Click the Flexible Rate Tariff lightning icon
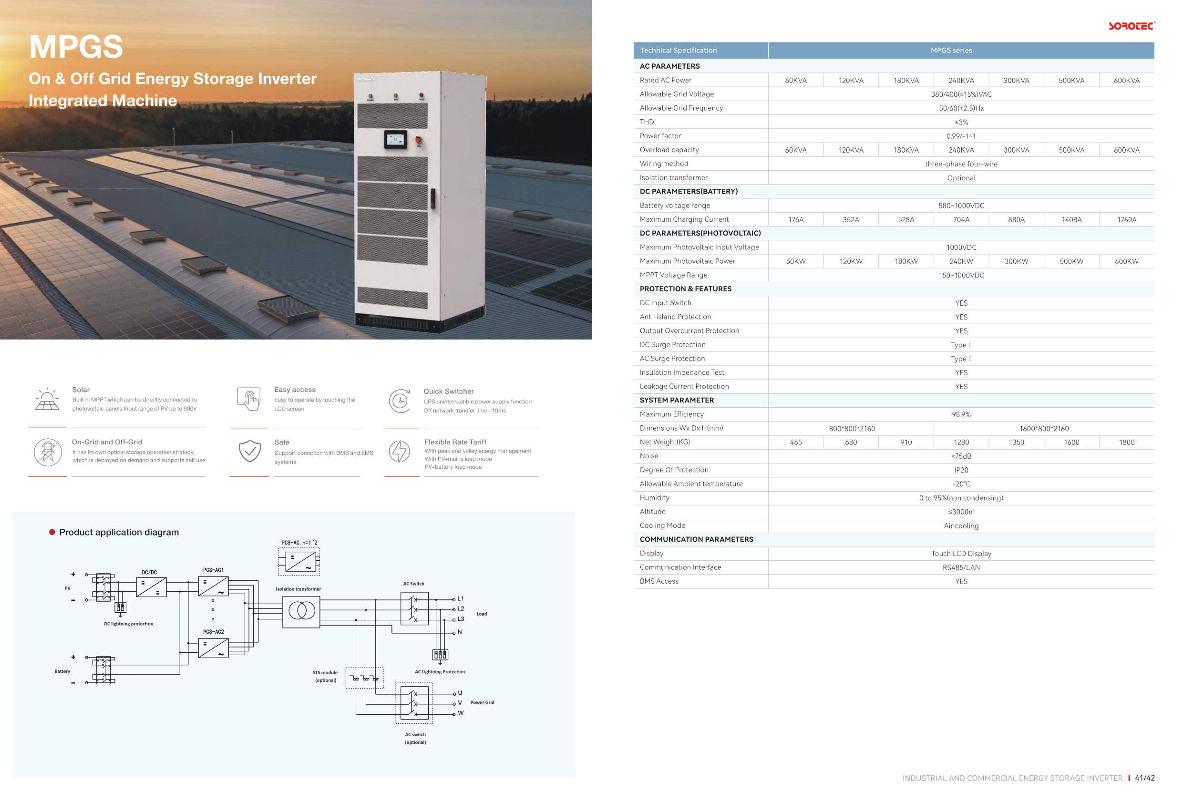 coord(400,452)
